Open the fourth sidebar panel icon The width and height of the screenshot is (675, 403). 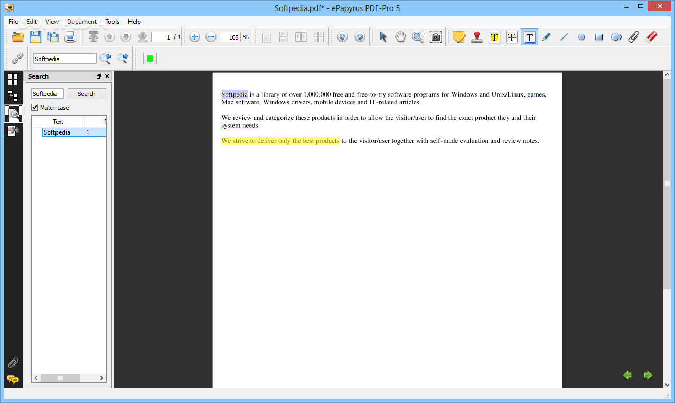(13, 131)
